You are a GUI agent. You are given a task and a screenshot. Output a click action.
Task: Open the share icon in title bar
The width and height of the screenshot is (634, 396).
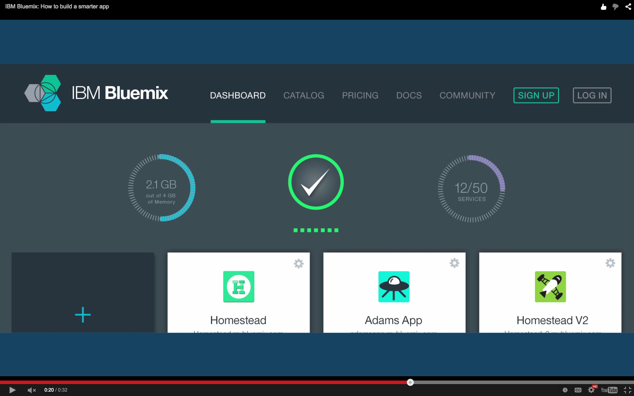tap(628, 7)
